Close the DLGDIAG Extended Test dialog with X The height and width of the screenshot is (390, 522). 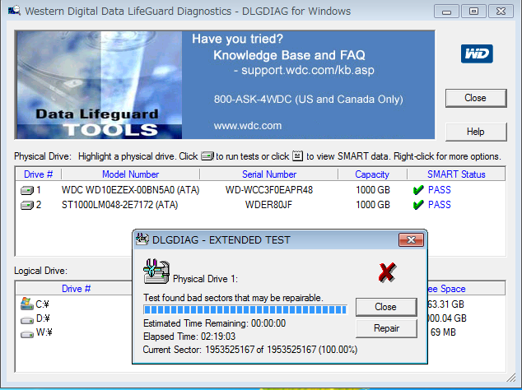tap(411, 239)
